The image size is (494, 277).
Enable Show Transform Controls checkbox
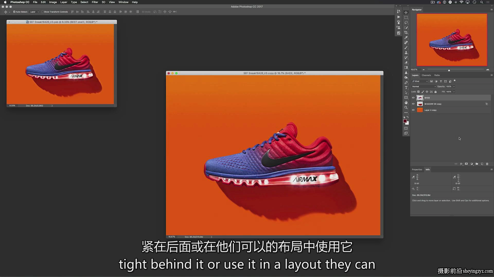click(42, 12)
